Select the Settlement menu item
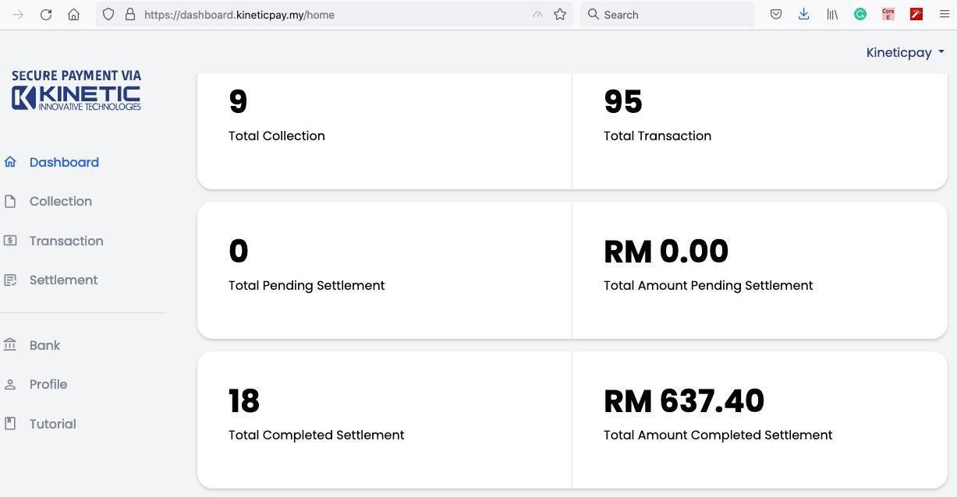The width and height of the screenshot is (957, 497). pos(63,280)
